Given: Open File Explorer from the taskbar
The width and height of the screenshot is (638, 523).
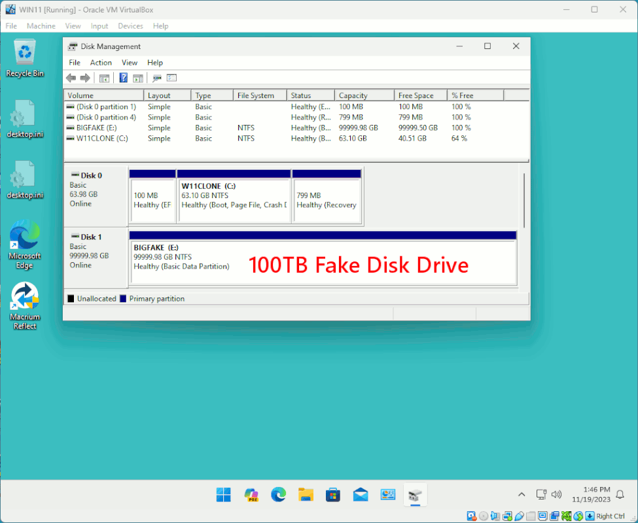Looking at the screenshot, I should click(x=306, y=494).
